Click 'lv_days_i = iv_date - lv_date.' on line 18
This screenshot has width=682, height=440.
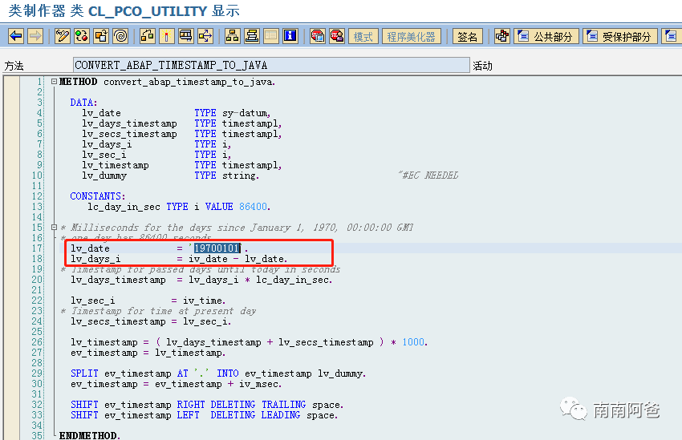[x=179, y=259]
